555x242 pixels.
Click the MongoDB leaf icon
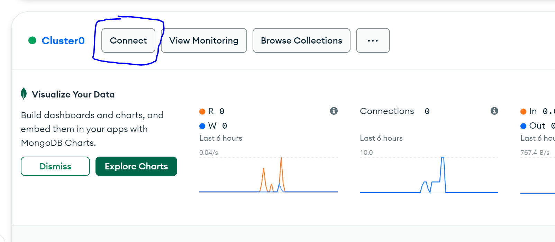24,94
